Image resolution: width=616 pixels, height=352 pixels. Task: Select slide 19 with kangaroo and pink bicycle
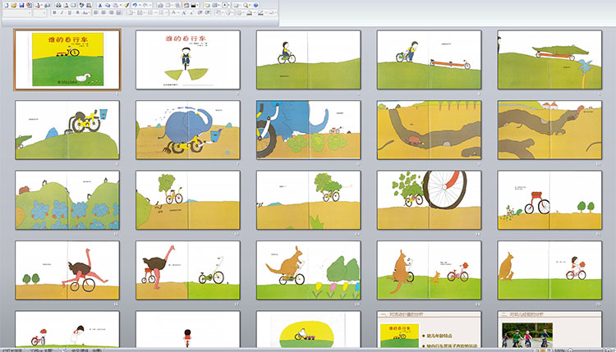(x=429, y=271)
